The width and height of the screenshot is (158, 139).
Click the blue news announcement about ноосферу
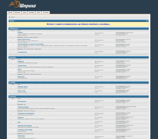[78, 24]
